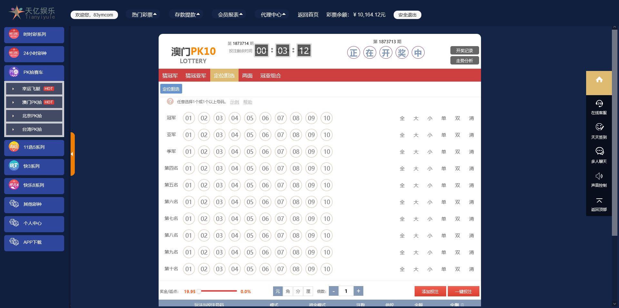Select number 08 in 第十名 row

point(296,269)
